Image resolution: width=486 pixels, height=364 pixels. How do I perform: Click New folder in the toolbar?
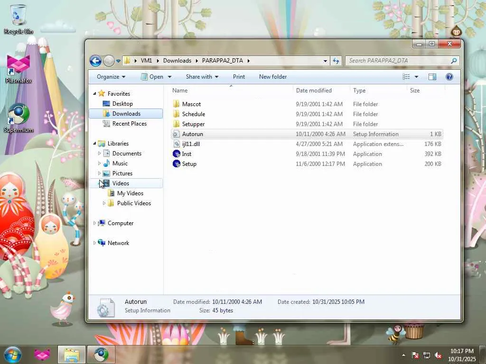pyautogui.click(x=273, y=77)
